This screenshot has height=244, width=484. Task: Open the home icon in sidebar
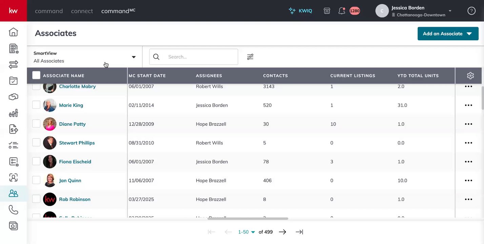click(13, 32)
